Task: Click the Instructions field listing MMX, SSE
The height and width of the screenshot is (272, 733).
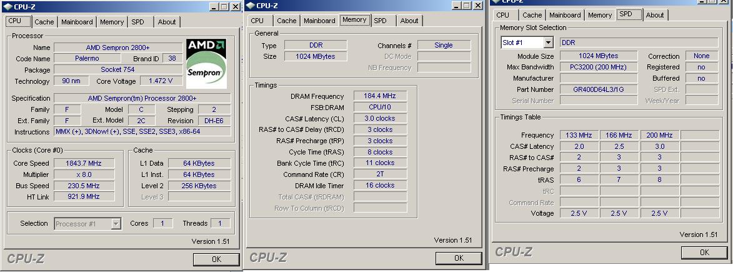Action: tap(142, 131)
